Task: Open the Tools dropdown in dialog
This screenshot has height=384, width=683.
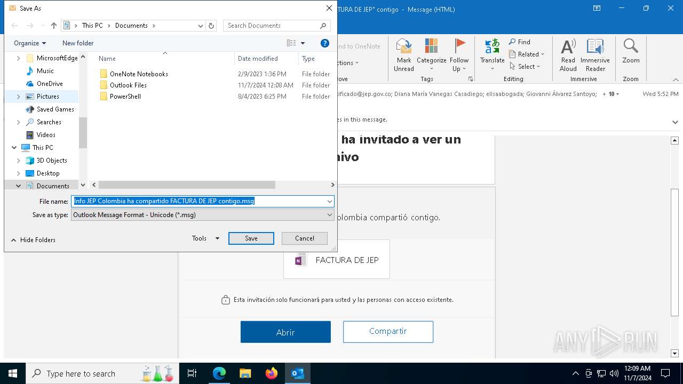Action: click(206, 238)
